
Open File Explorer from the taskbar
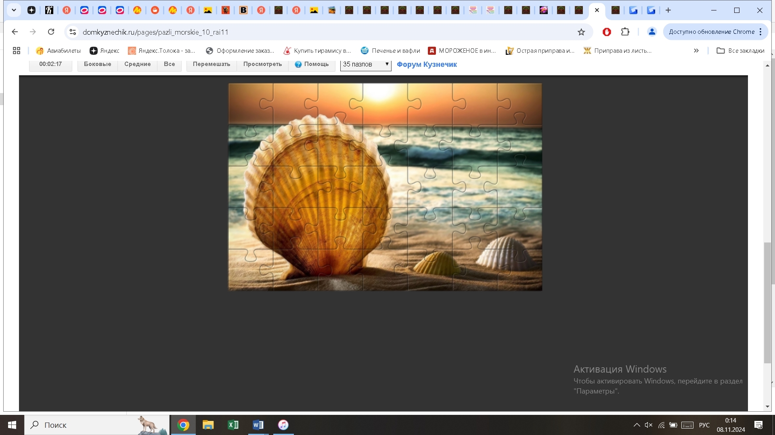coord(208,425)
